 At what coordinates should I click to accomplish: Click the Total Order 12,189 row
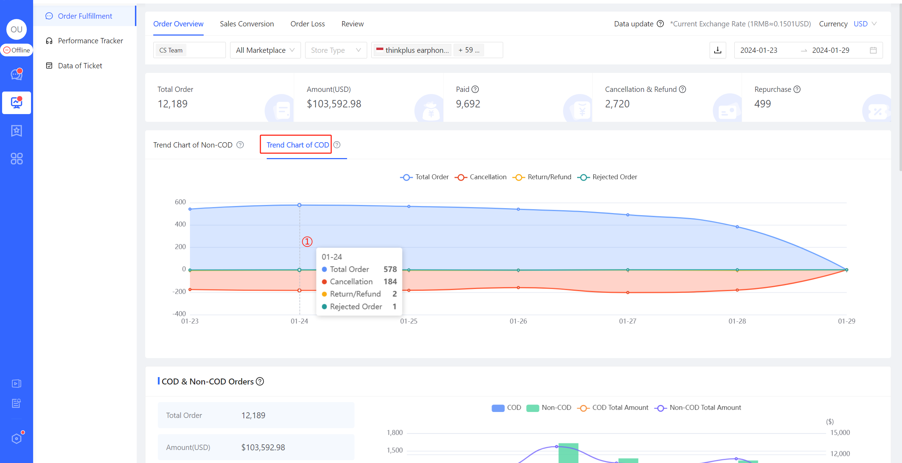click(x=256, y=415)
